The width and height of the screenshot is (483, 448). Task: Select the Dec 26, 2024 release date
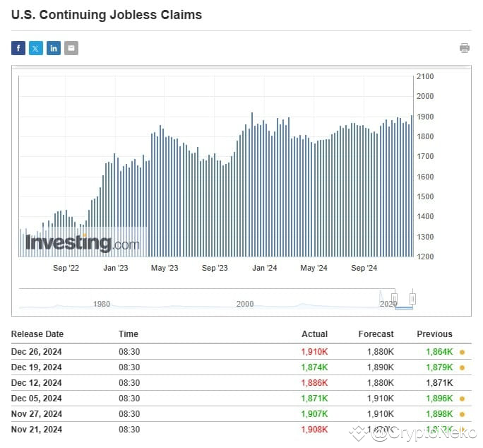(36, 352)
